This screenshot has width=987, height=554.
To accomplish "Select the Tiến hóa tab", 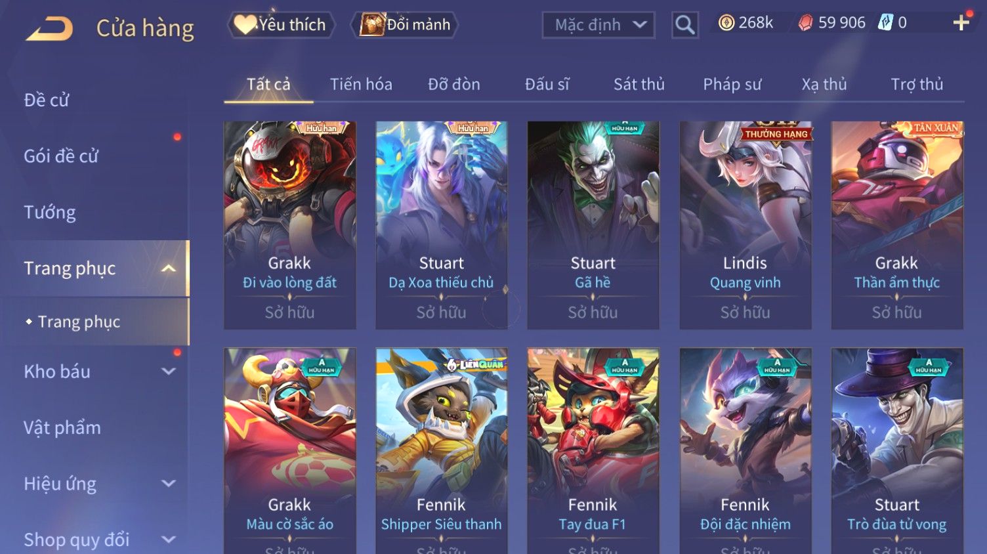I will pyautogui.click(x=361, y=84).
